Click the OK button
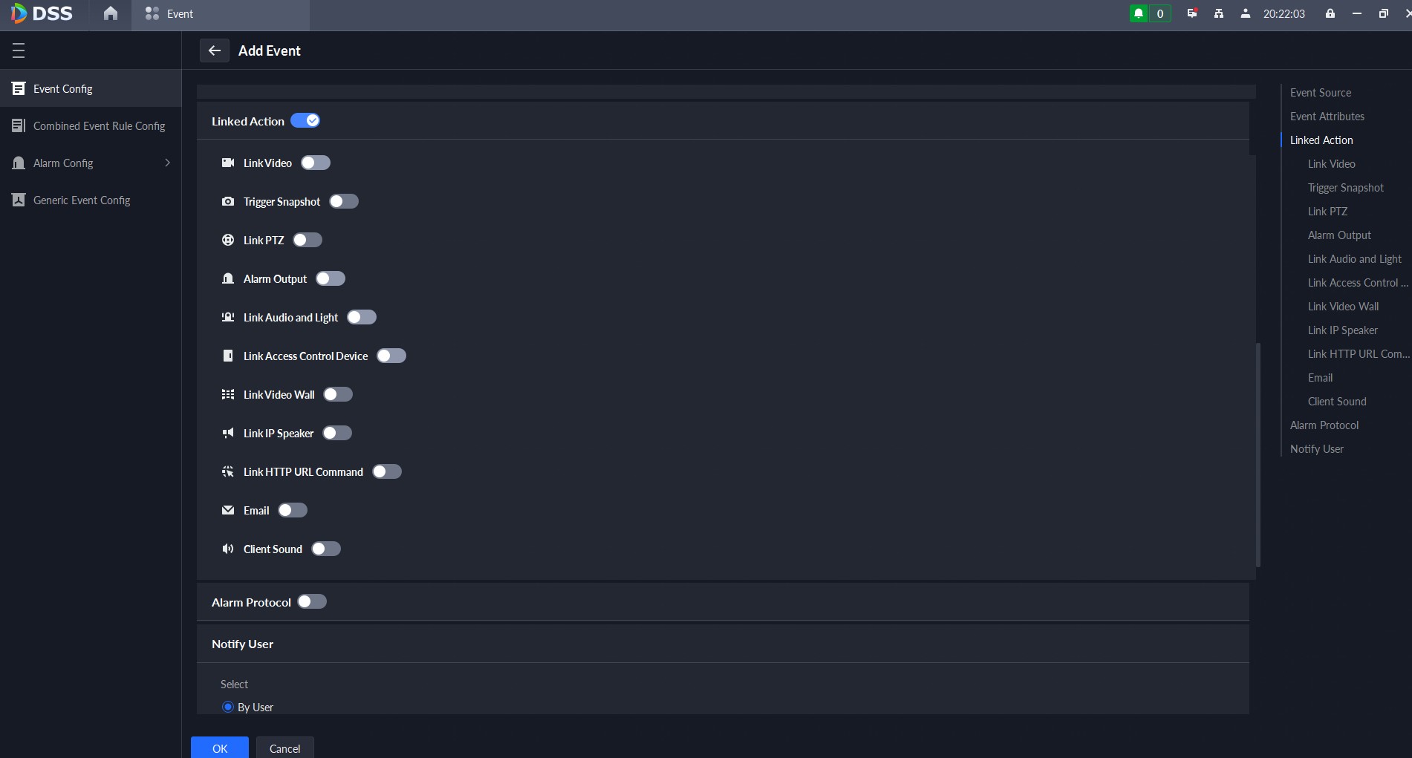The height and width of the screenshot is (758, 1412). (220, 748)
